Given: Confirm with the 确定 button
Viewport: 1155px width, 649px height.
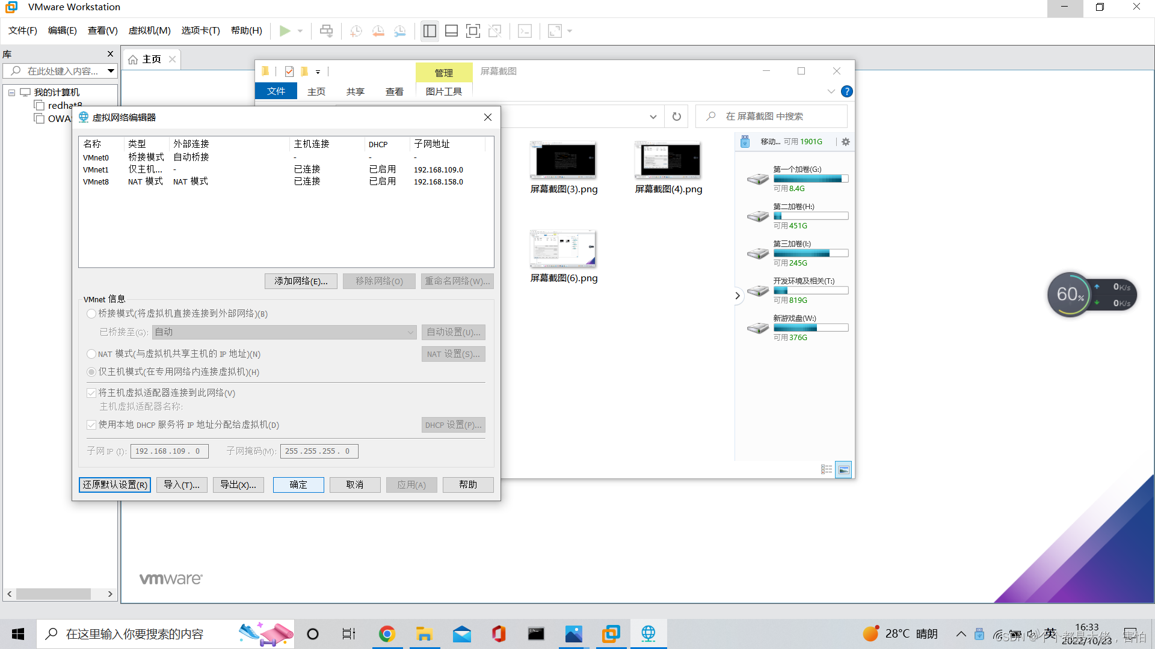Looking at the screenshot, I should [298, 485].
